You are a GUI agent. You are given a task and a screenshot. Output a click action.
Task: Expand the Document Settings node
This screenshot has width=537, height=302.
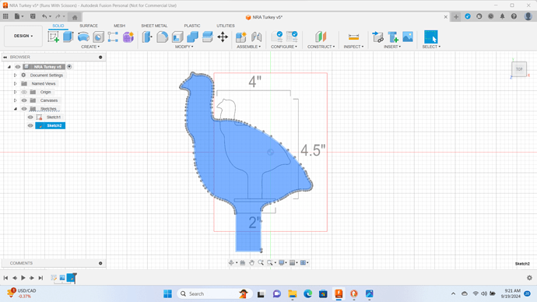[x=15, y=75]
